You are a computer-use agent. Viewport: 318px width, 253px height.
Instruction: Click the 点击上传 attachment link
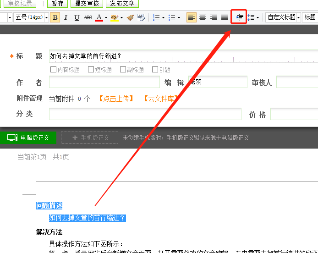[x=116, y=99]
